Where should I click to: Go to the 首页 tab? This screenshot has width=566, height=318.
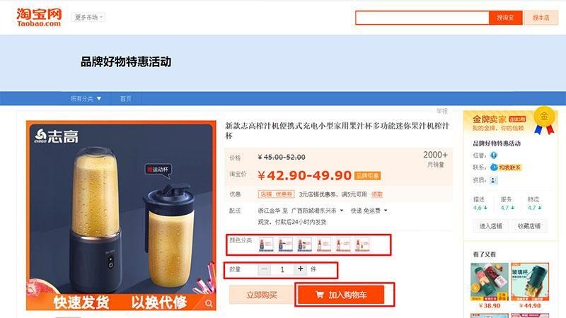[126, 98]
